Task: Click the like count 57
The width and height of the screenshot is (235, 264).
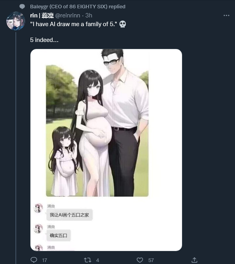Action: point(151,260)
